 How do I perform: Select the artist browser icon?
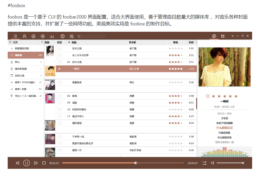tap(24, 36)
